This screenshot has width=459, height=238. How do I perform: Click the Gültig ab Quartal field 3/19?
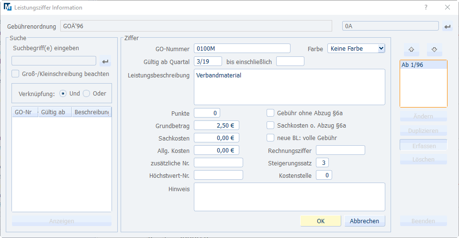[208, 61]
